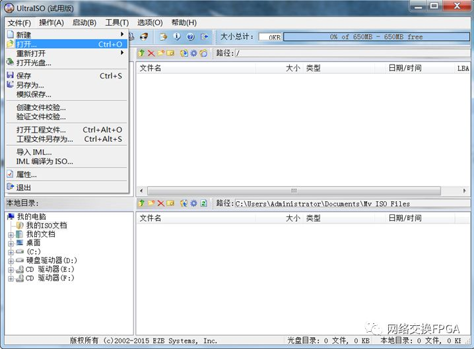Click the horizontal scrollbar thumb in image pane

click(x=294, y=191)
